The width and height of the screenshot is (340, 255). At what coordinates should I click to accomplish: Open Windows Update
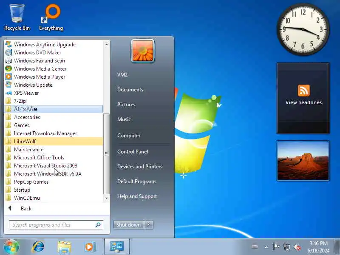tap(54, 85)
